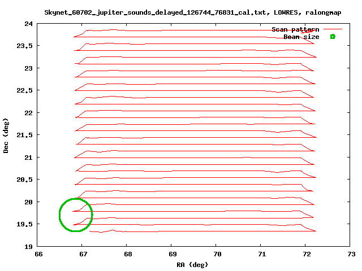Click y-axis tick label 22.5

coord(24,90)
